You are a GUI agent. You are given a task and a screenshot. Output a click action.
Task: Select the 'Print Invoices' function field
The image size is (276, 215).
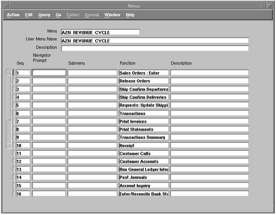[x=144, y=121]
